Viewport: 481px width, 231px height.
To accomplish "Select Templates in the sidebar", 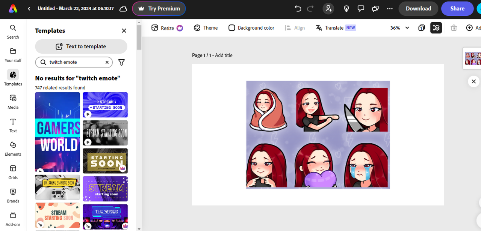I will pyautogui.click(x=13, y=78).
